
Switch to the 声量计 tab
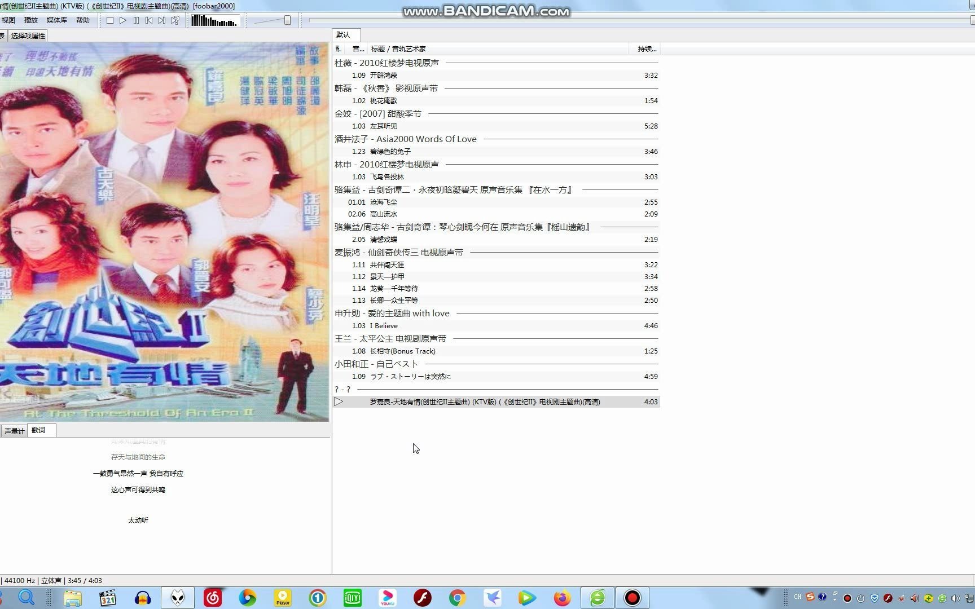[x=14, y=431]
